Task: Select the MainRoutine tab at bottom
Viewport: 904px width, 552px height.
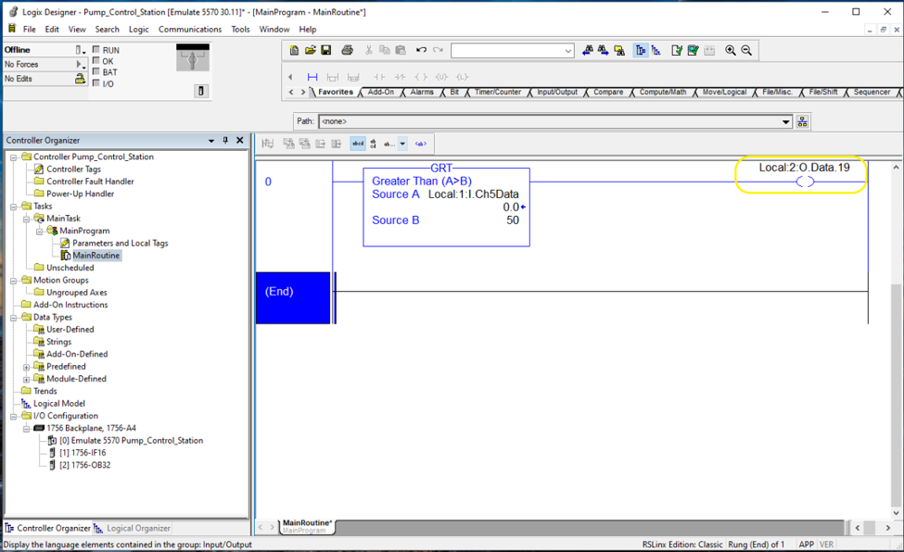Action: (307, 525)
